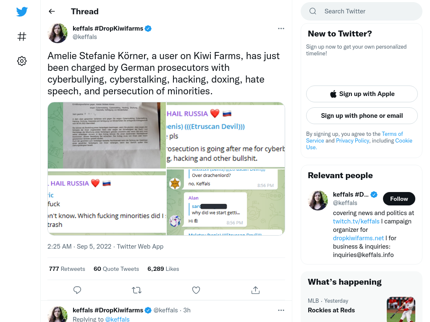Open the Privacy Policy link
This screenshot has height=322, width=430.
(x=352, y=140)
